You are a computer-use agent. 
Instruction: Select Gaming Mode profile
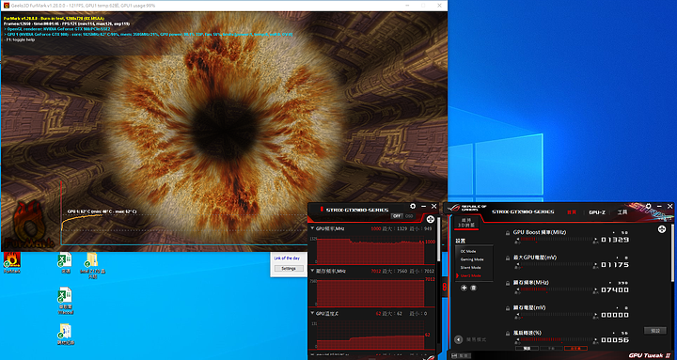tap(472, 259)
